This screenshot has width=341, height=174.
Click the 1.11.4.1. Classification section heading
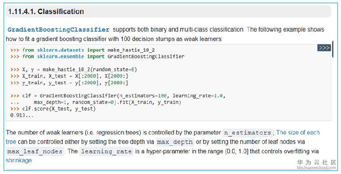click(46, 12)
